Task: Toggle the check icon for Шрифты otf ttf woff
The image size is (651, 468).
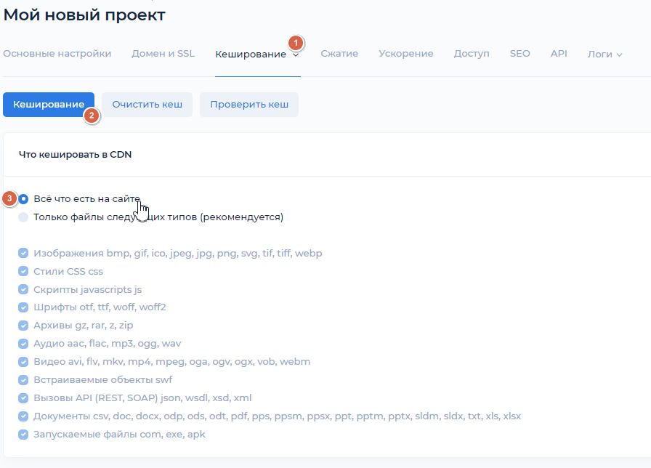Action: point(22,307)
